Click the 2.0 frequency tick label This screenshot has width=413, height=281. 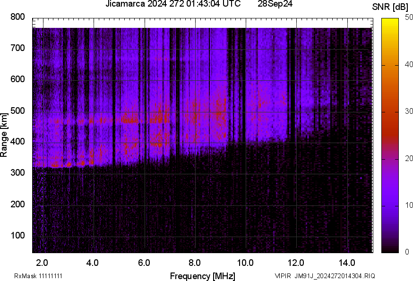(x=42, y=263)
